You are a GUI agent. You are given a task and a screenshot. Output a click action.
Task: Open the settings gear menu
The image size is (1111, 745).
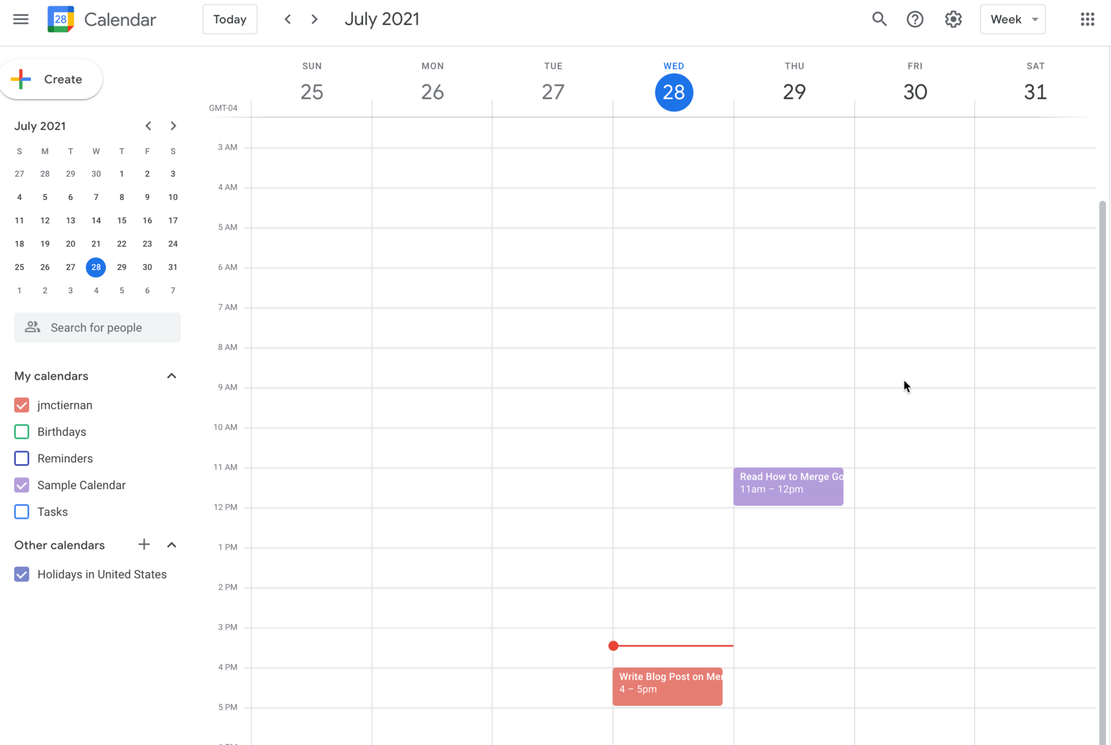pos(953,20)
